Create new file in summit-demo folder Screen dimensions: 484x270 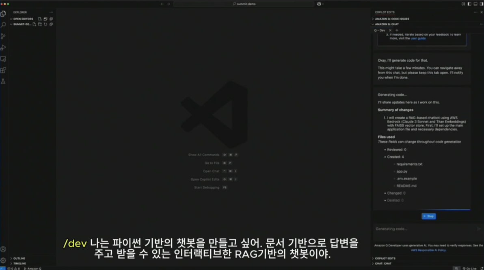(34, 24)
